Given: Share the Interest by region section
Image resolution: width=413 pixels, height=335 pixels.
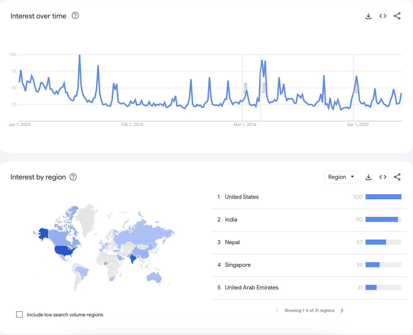Looking at the screenshot, I should coord(397,177).
